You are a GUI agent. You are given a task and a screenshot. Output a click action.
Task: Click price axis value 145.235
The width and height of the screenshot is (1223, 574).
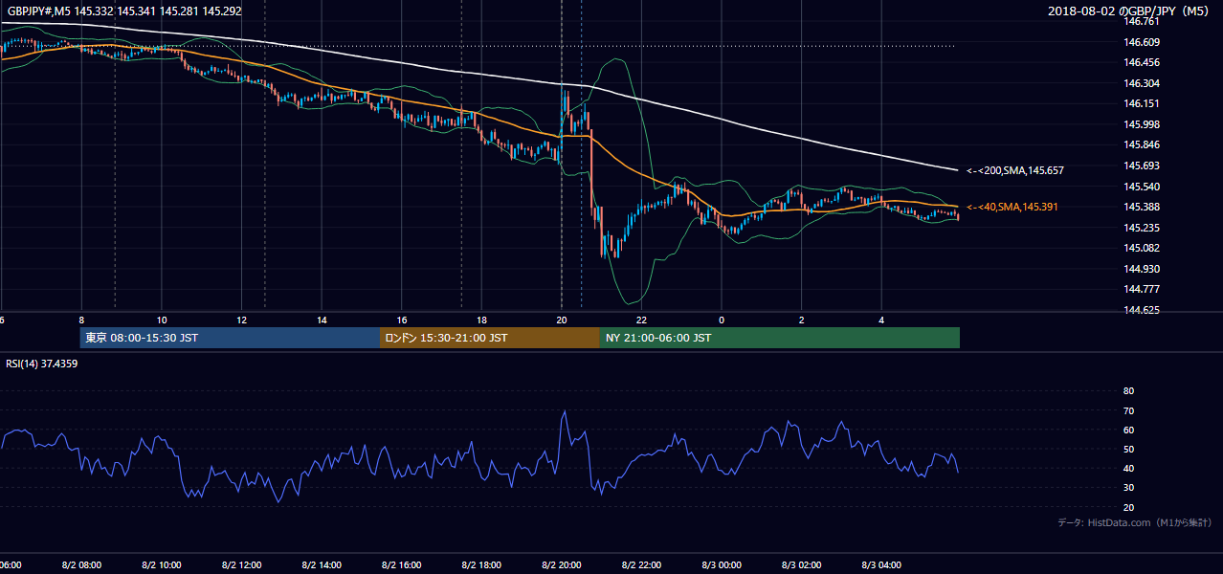1142,228
